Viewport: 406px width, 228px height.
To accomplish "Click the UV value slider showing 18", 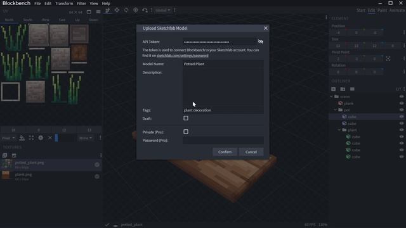I will (13, 130).
